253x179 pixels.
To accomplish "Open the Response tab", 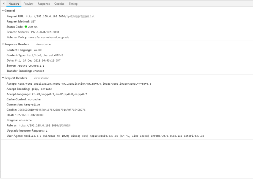I will coord(44,4).
